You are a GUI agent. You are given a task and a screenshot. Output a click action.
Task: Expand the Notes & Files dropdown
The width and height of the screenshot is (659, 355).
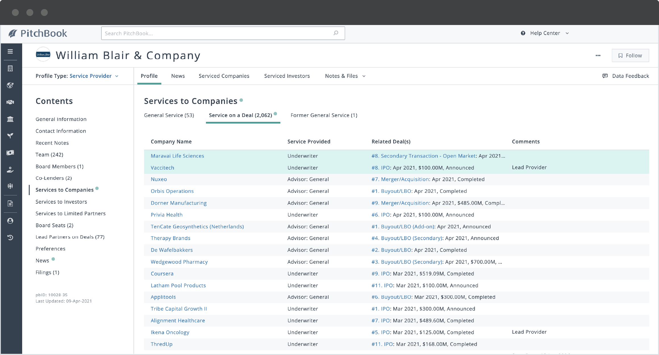(364, 76)
